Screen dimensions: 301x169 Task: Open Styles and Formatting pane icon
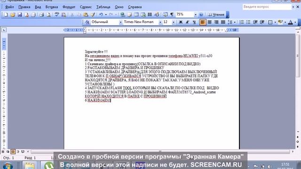[x=87, y=22]
